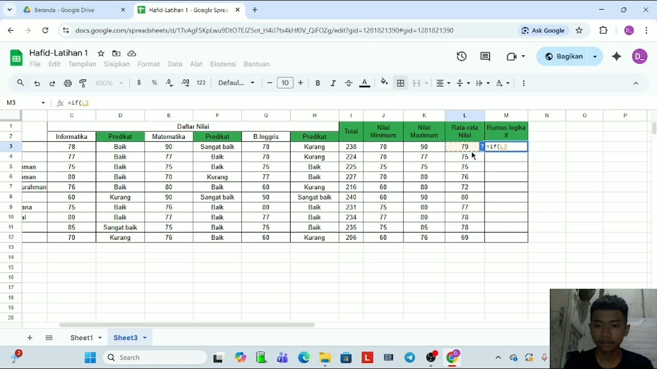The height and width of the screenshot is (369, 657).
Task: Click the redo arrow in toolbar
Action: 52,83
